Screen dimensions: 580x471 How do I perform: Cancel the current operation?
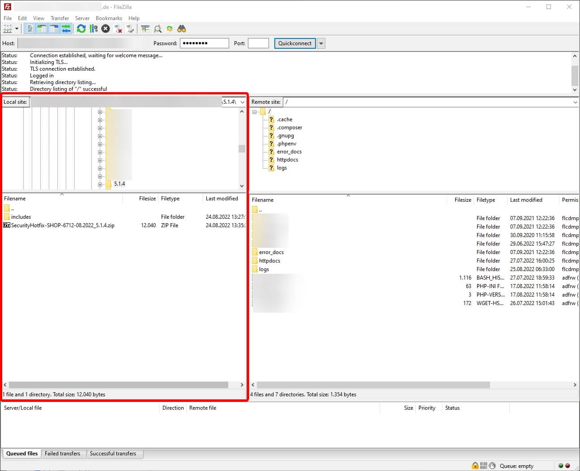(106, 29)
